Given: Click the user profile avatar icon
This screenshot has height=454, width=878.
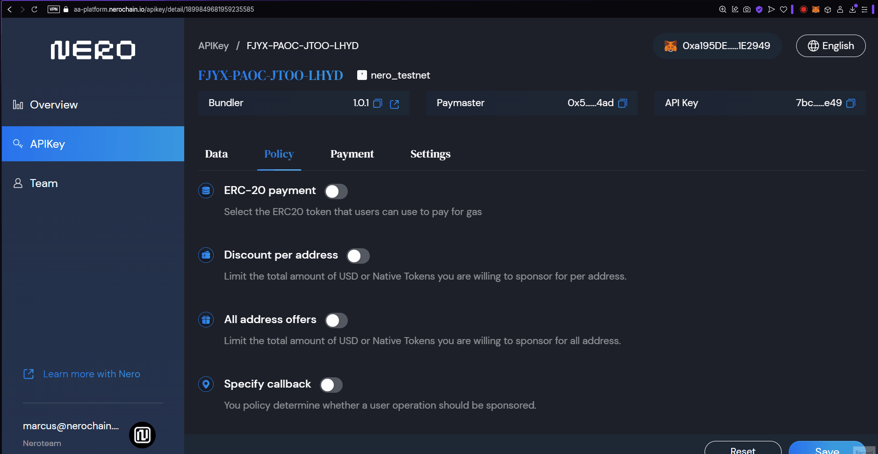Looking at the screenshot, I should coord(142,435).
